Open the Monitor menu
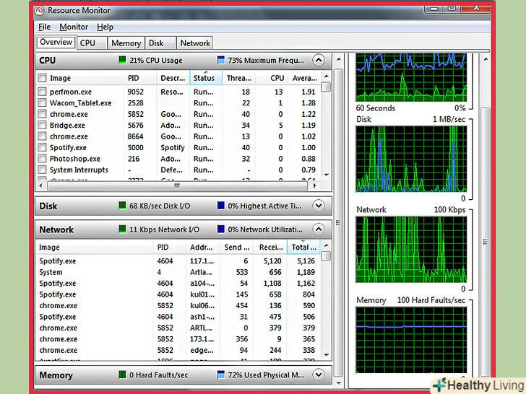The image size is (526, 394). [x=74, y=27]
